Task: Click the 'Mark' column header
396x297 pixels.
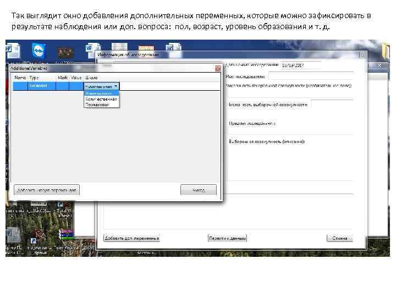Action: pos(63,78)
